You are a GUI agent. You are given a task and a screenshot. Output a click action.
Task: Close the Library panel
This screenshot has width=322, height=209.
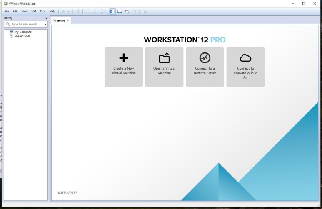46,18
